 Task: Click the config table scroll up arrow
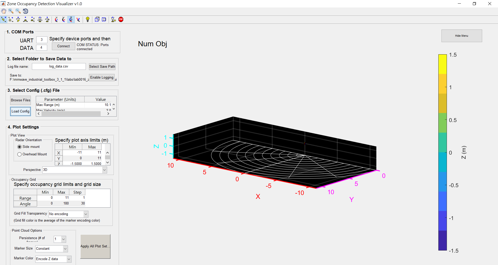pos(114,104)
